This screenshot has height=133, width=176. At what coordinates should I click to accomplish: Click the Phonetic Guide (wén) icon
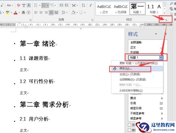tap(24, 5)
